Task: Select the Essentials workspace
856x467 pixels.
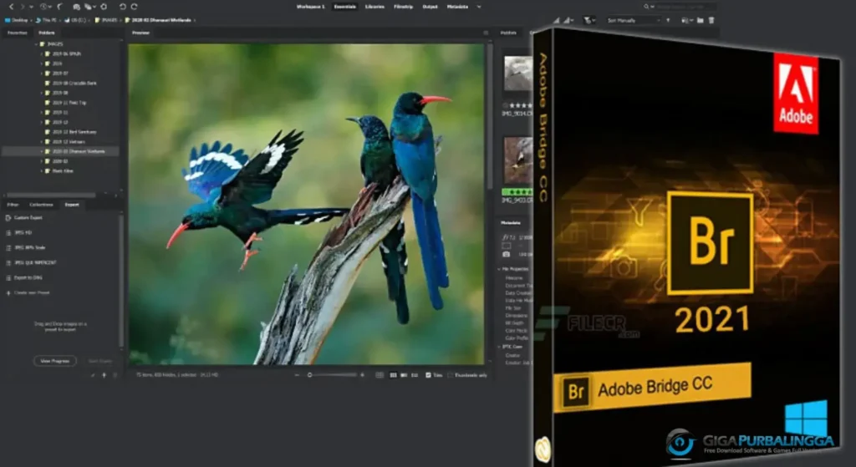Action: [345, 7]
